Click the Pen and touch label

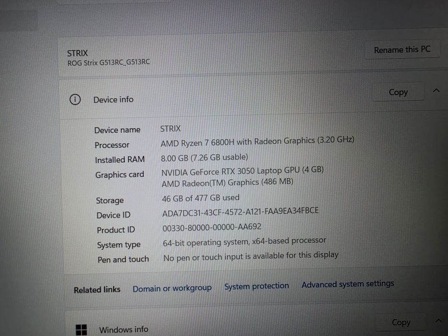pyautogui.click(x=123, y=259)
